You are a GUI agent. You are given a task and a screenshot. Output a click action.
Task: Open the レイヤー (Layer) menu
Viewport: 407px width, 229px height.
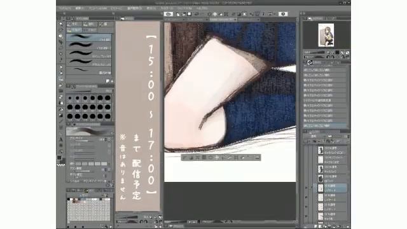116,8
